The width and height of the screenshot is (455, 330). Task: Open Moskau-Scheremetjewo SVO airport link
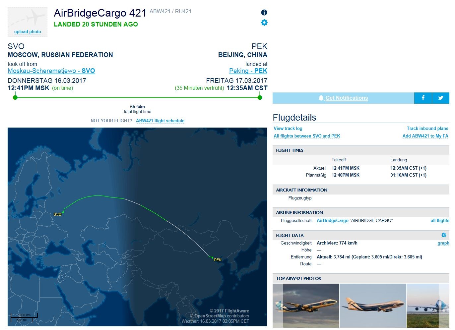pyautogui.click(x=51, y=71)
